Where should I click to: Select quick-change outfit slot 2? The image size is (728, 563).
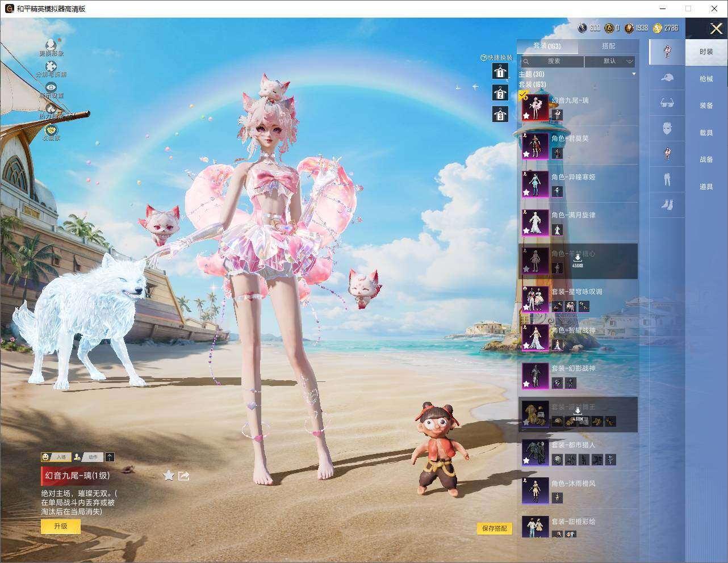pos(500,93)
